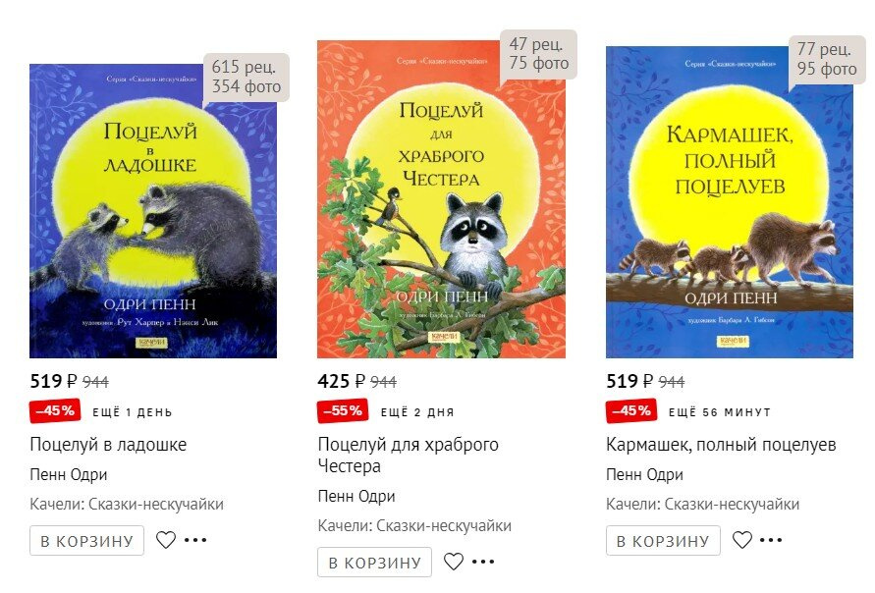Open title link Поцелуй в ладошке
This screenshot has width=875, height=593.
[x=108, y=445]
